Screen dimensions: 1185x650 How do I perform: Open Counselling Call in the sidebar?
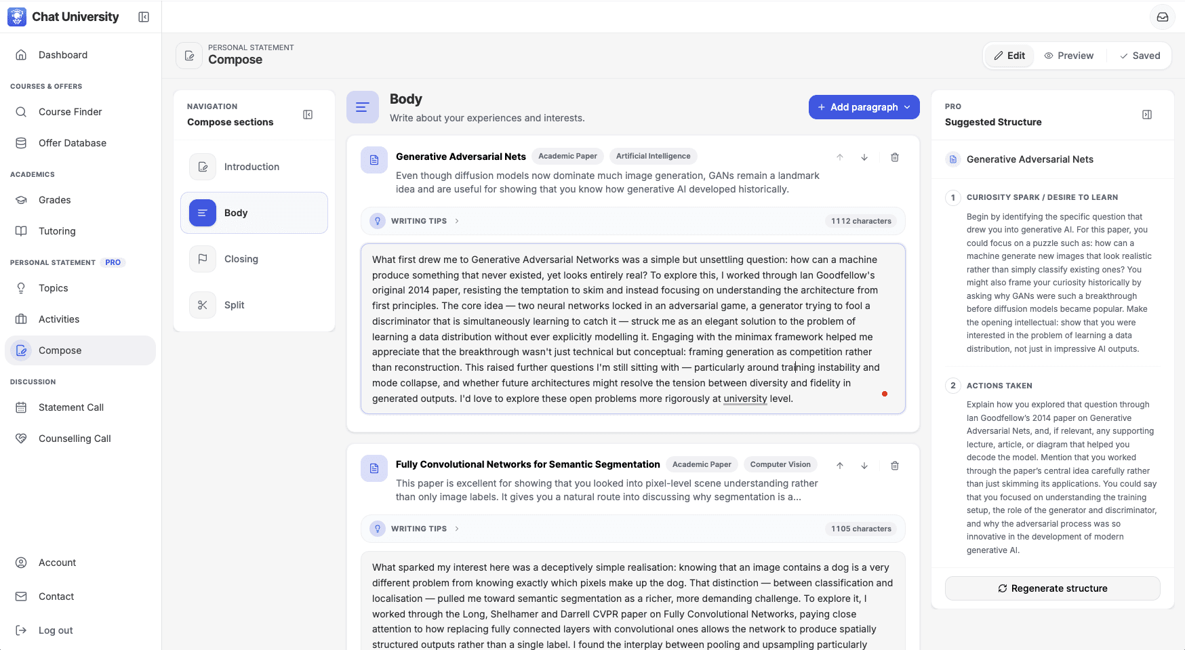click(x=81, y=439)
